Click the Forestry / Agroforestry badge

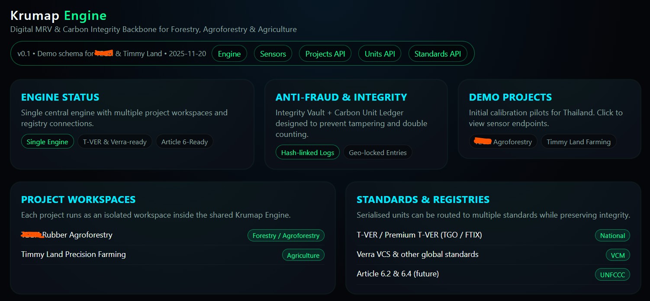[286, 236]
